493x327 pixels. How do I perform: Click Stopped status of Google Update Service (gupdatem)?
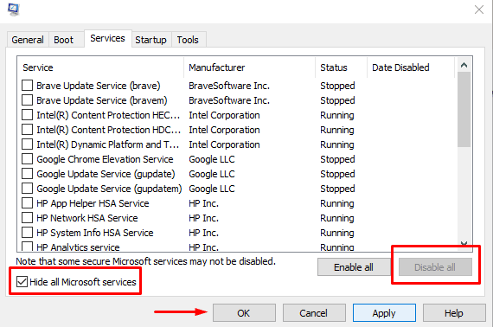337,189
